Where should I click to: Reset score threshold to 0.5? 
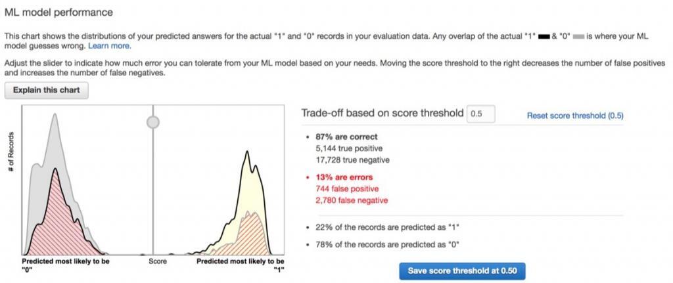click(x=574, y=116)
